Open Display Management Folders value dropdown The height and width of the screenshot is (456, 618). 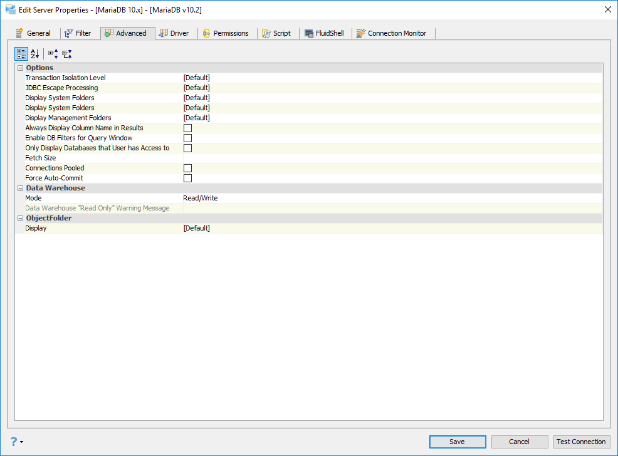click(392, 118)
